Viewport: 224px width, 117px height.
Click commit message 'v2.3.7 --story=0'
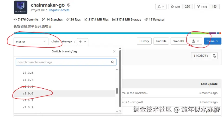[132, 102]
